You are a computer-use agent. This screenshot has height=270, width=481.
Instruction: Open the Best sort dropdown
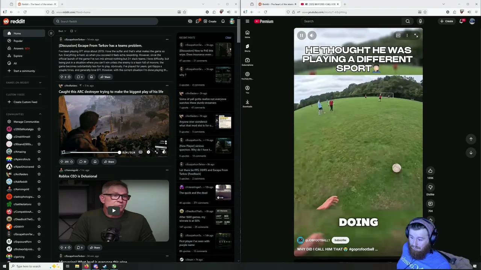tap(62, 31)
